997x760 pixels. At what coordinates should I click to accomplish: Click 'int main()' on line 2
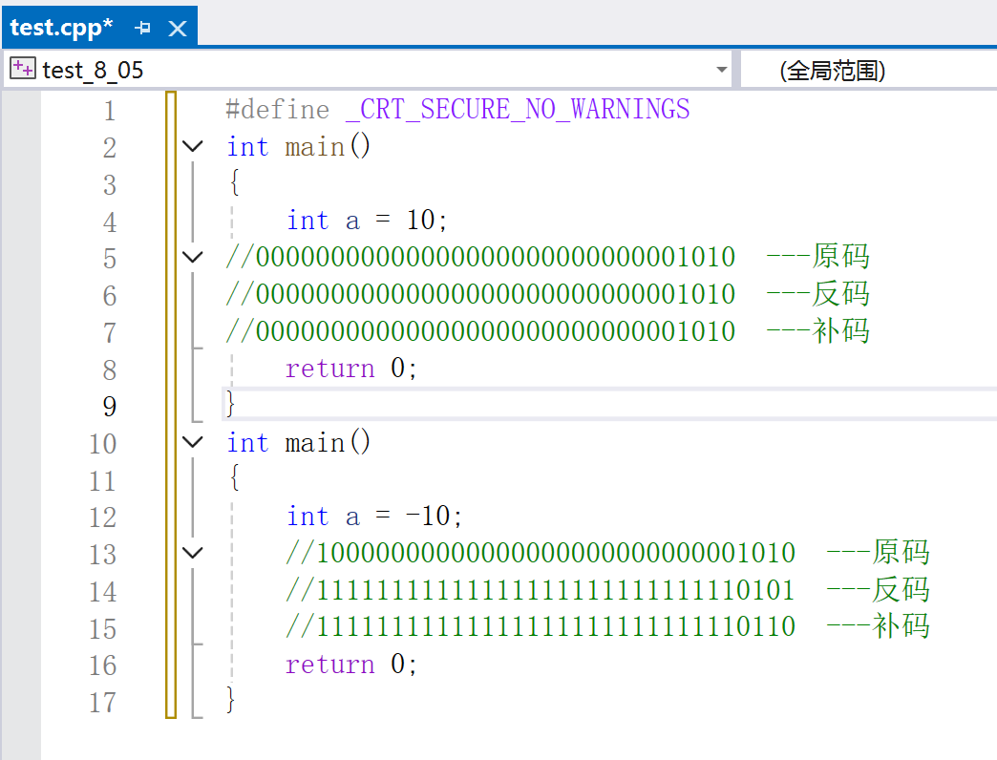(299, 147)
